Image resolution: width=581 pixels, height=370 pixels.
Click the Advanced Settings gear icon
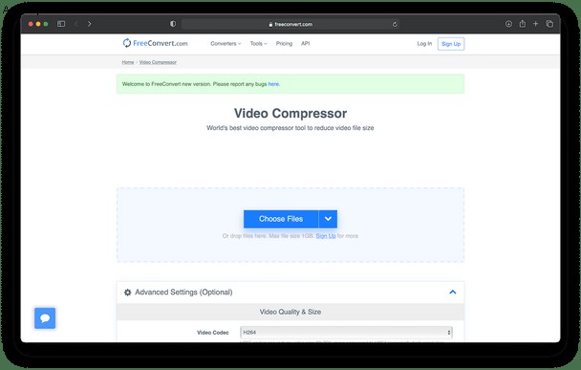click(127, 293)
